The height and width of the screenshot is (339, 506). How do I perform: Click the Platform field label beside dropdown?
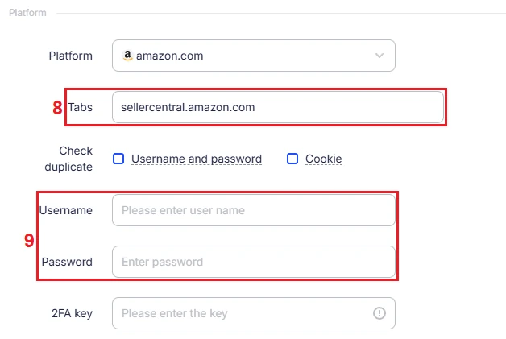70,56
